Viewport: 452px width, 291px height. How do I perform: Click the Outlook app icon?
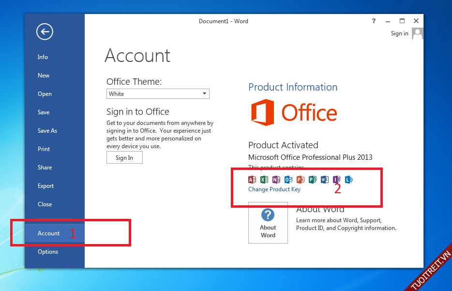[288, 180]
